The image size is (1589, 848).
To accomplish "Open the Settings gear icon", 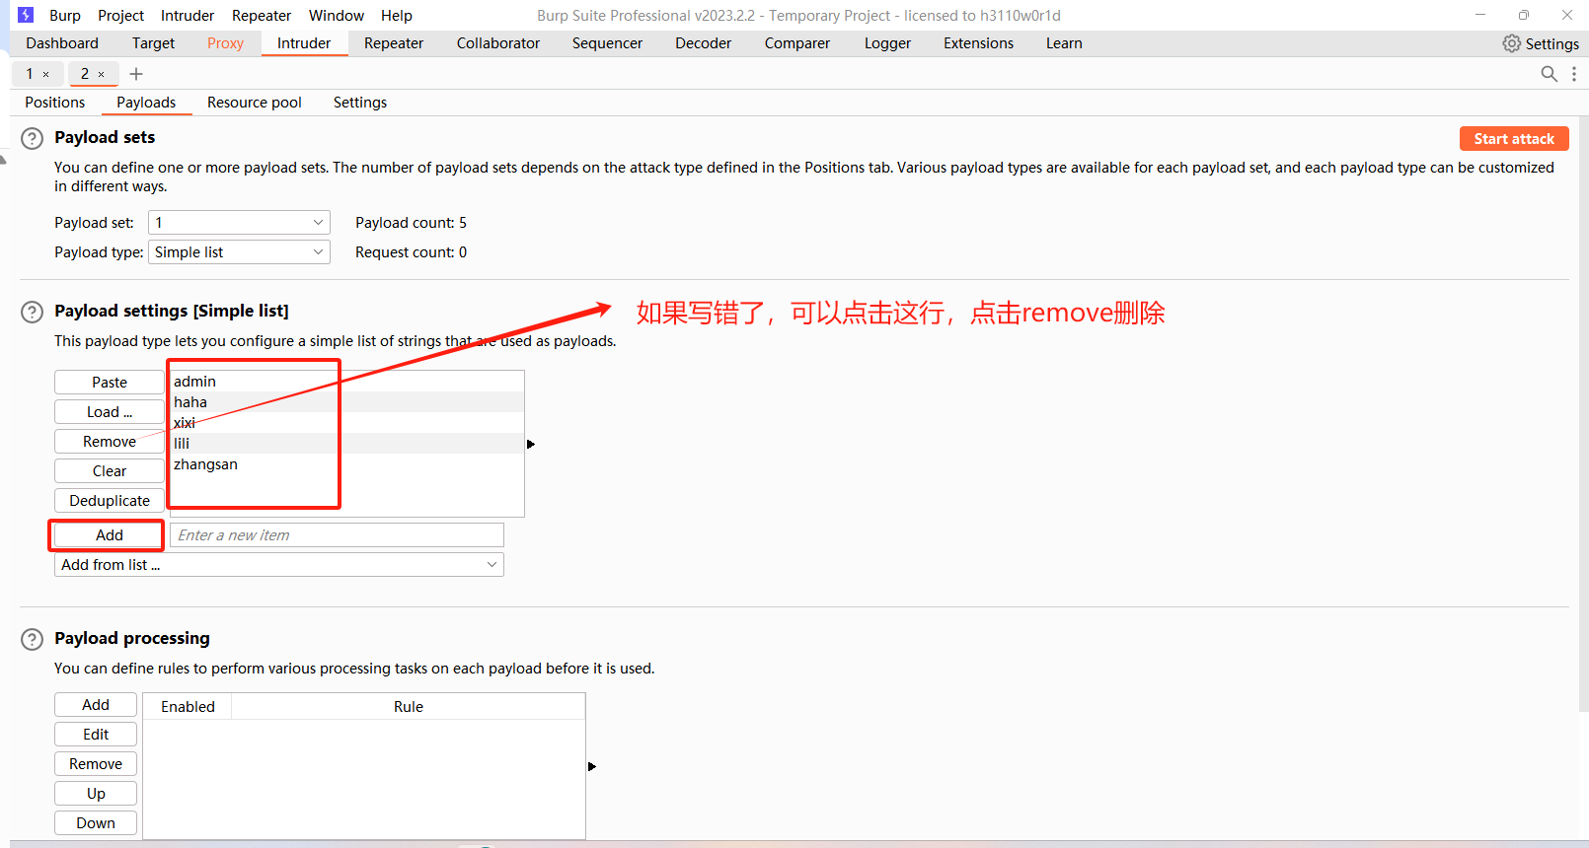I will [x=1511, y=43].
